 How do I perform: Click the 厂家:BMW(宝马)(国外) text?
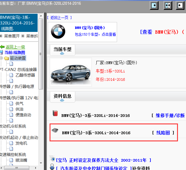pos(116,63)
